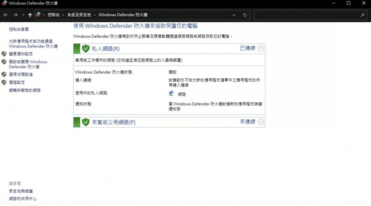Select 系統及安全性 in the breadcrumb path

pos(79,15)
